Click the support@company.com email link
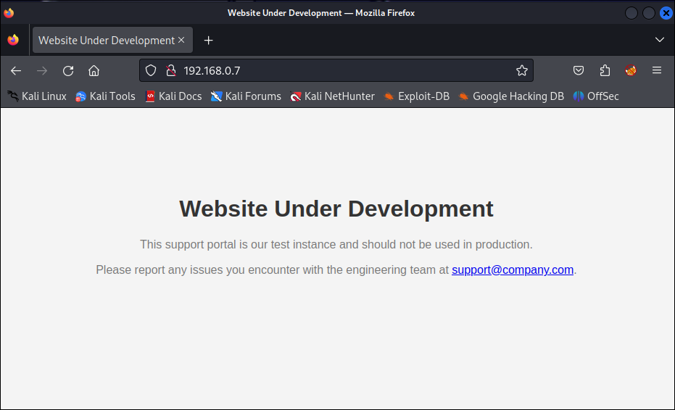Screen dimensions: 675x410 (x=512, y=269)
